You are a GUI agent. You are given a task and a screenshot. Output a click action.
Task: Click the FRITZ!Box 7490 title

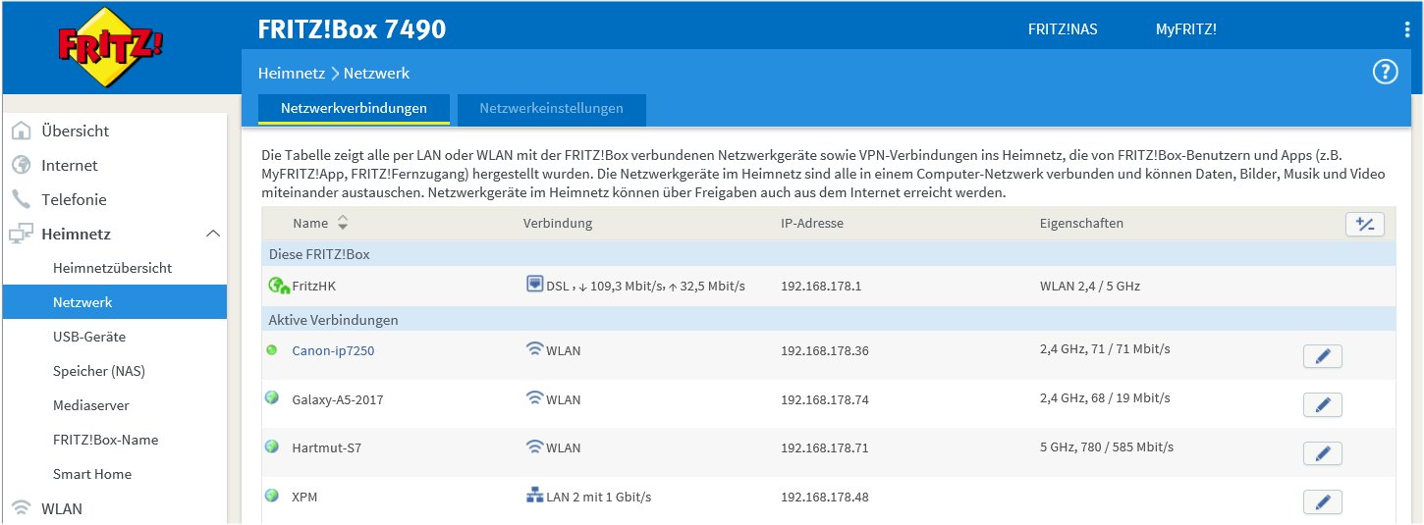352,28
